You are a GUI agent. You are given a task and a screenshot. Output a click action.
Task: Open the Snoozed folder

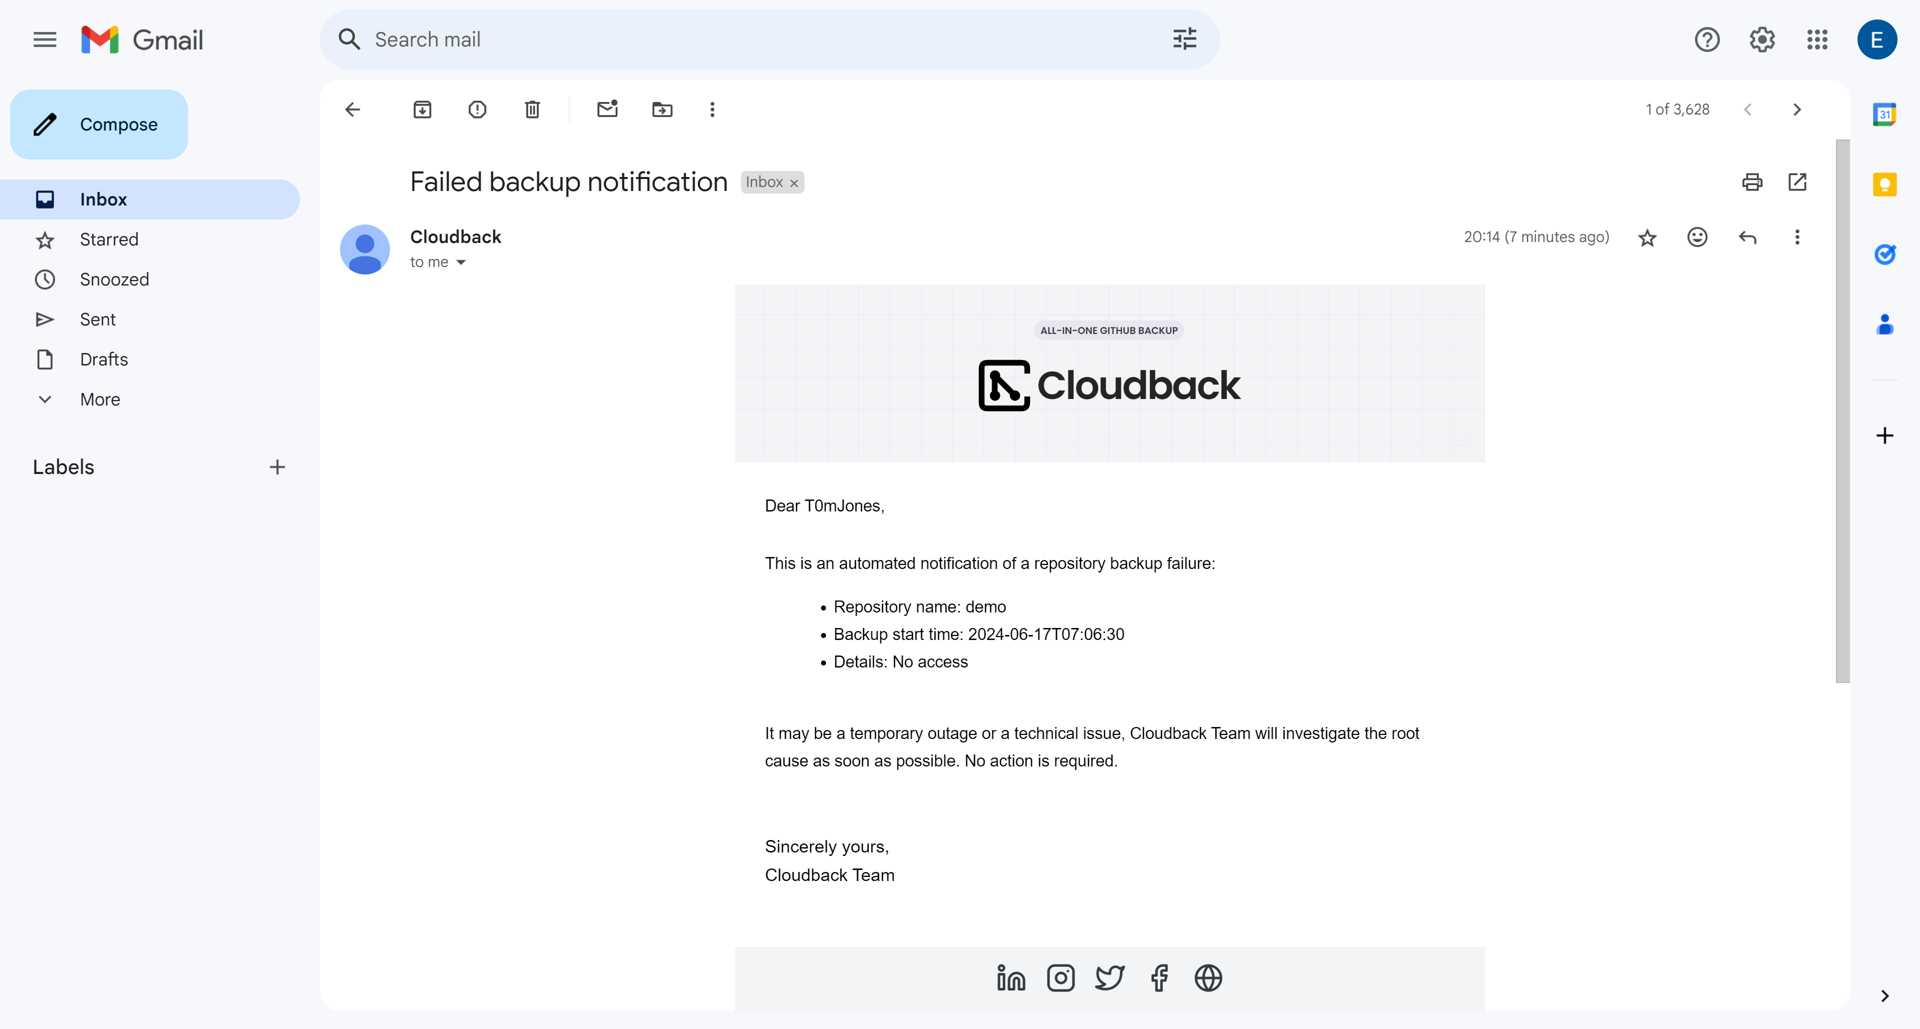[x=150, y=279]
